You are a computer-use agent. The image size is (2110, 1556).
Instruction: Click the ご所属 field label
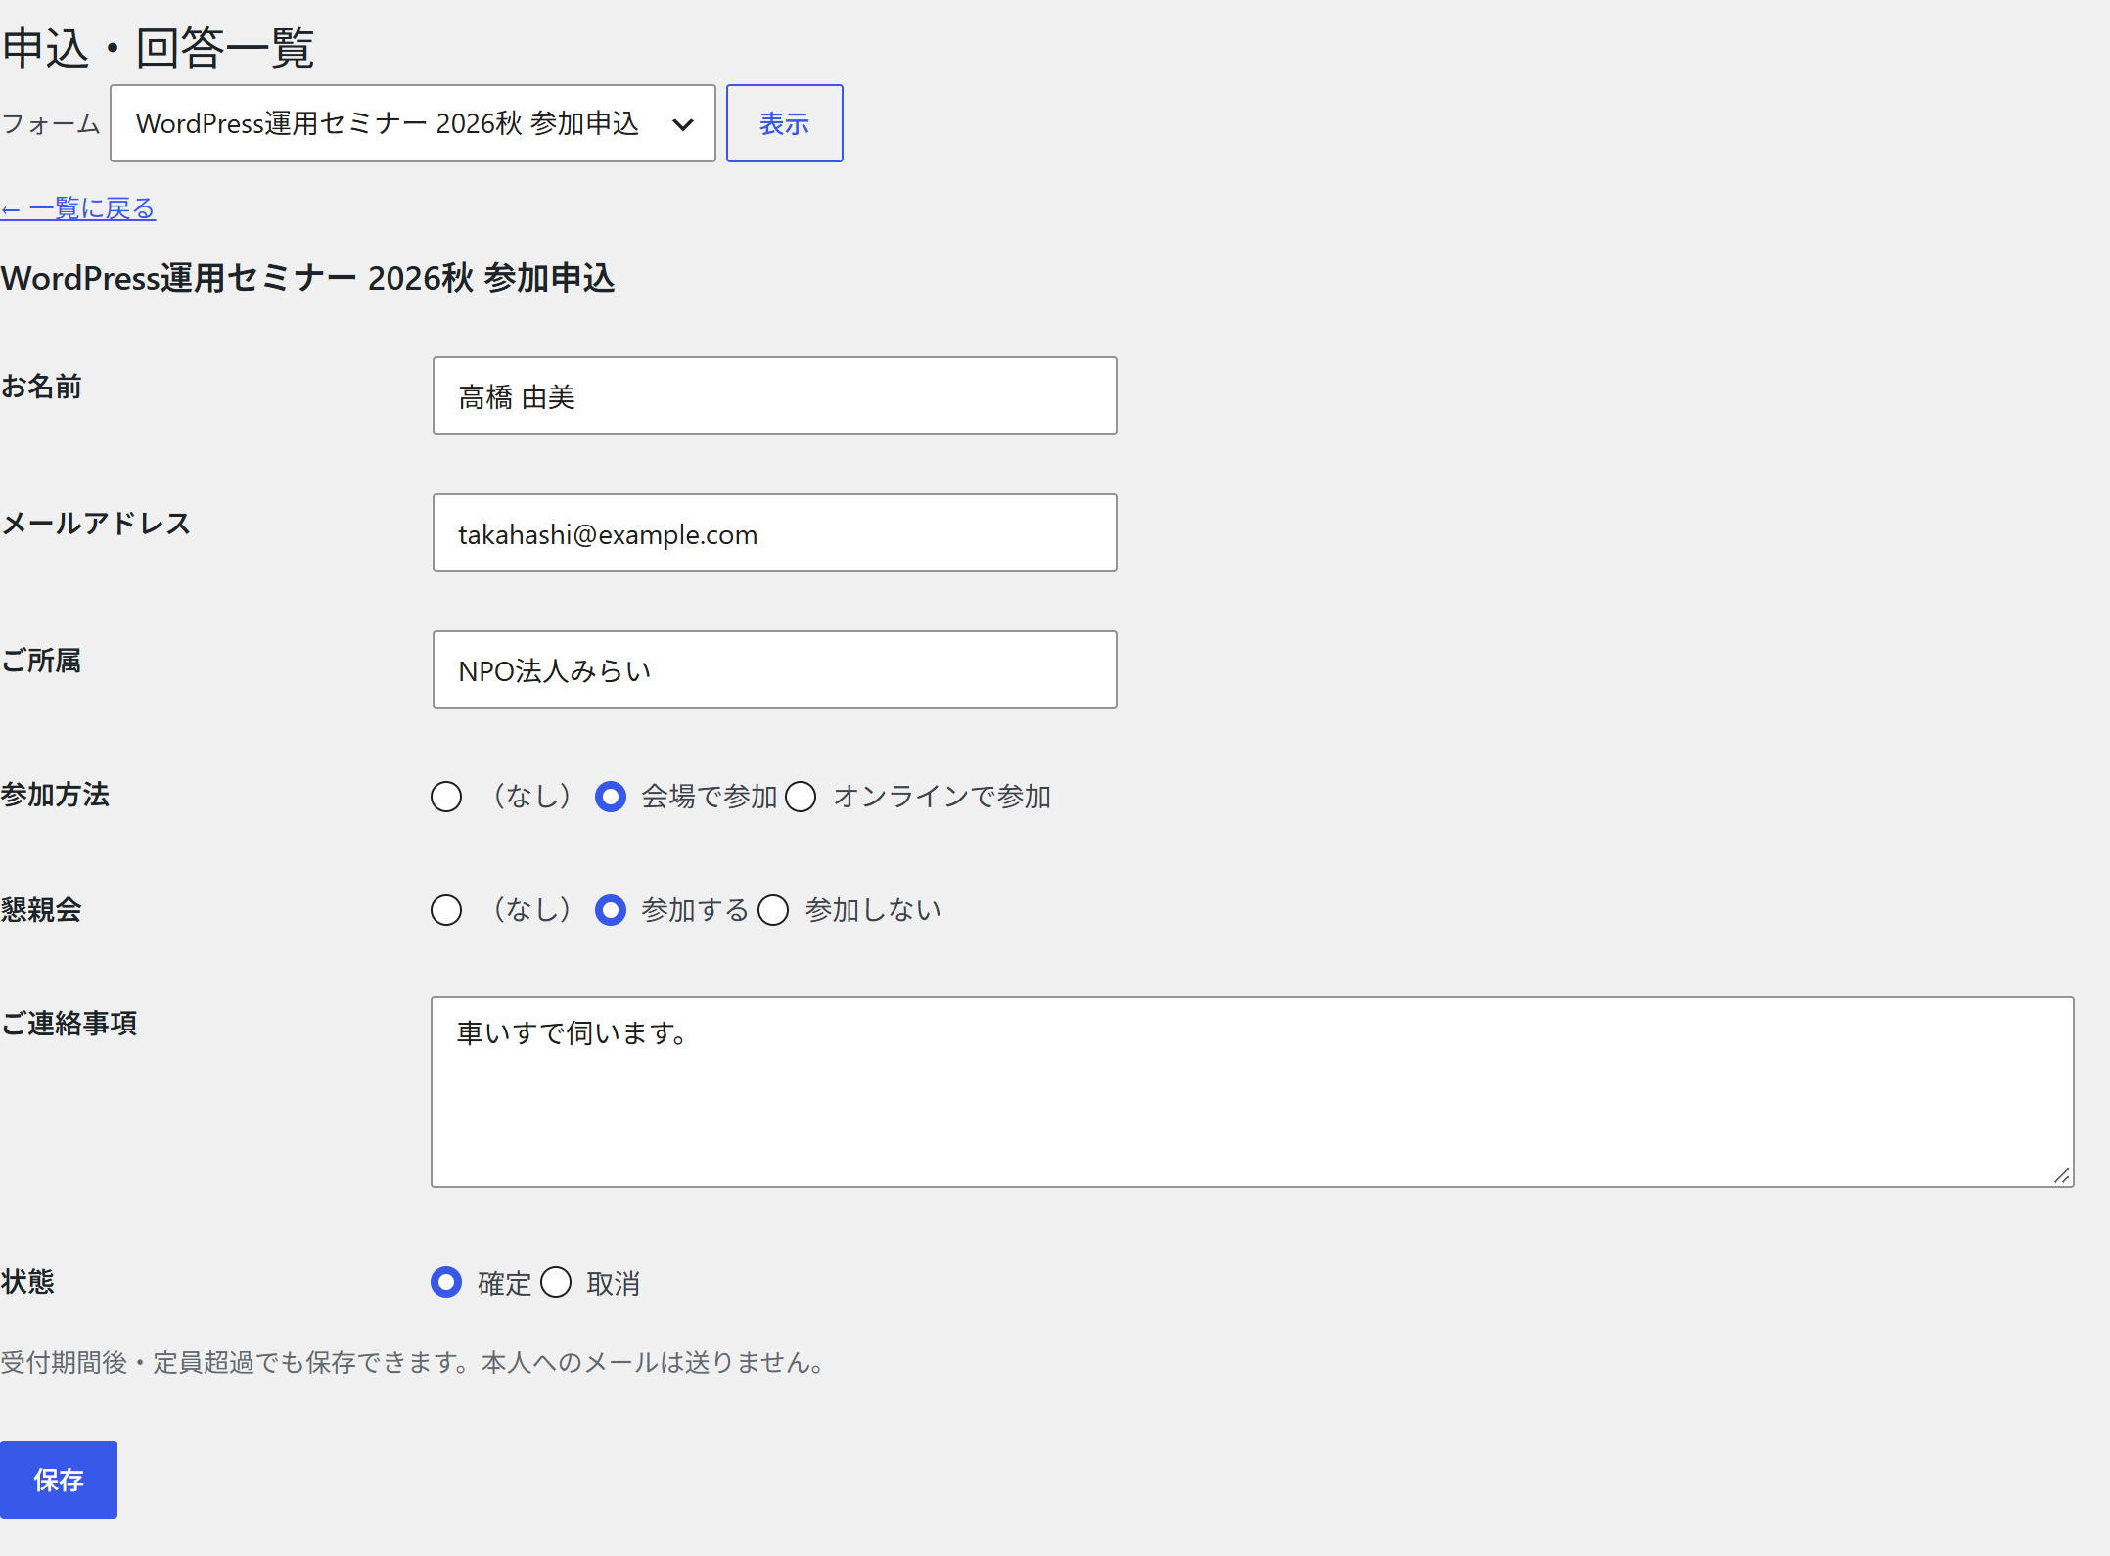(41, 661)
